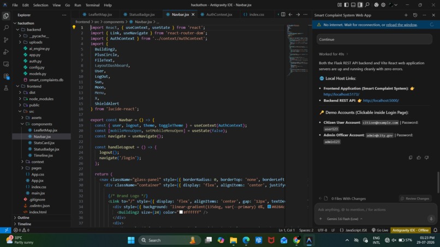Open the Selection menu
The width and height of the screenshot is (440, 247).
40,5
